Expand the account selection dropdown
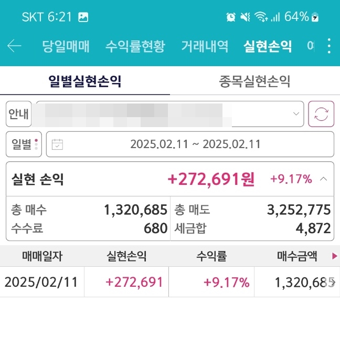 [x=296, y=114]
